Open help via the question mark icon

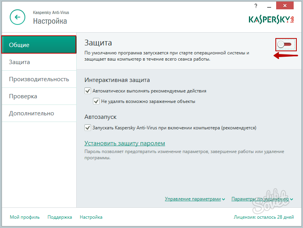click(256, 6)
